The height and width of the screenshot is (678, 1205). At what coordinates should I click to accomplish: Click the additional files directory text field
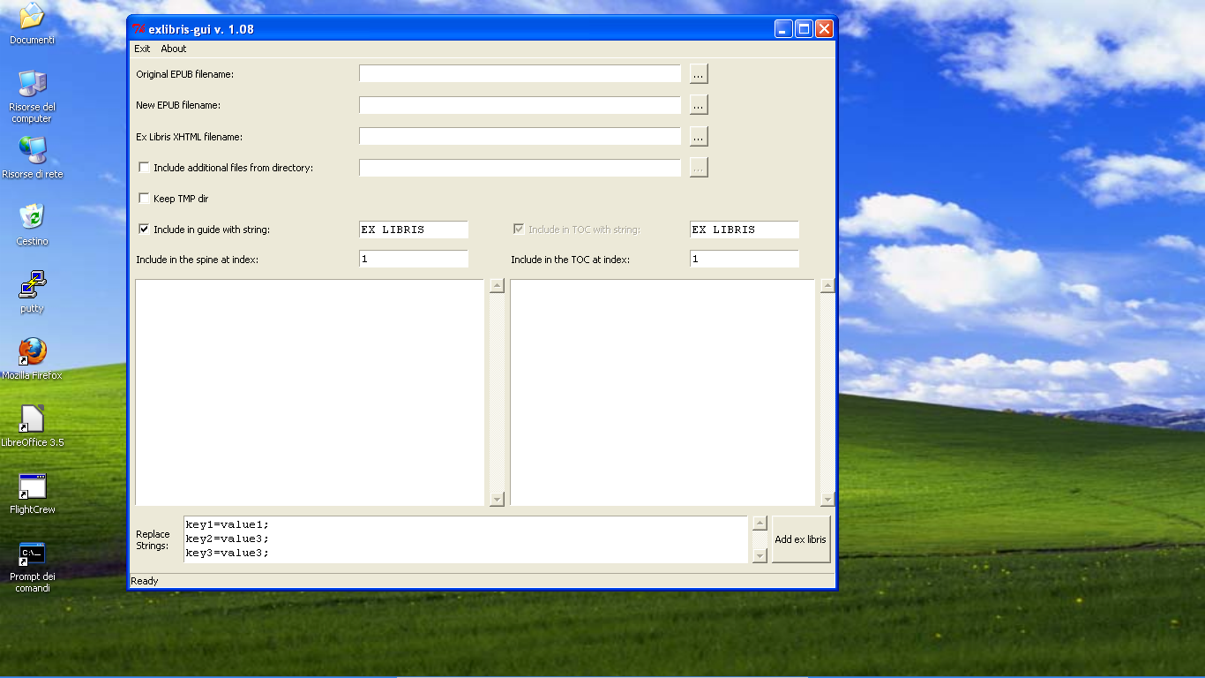pos(520,168)
